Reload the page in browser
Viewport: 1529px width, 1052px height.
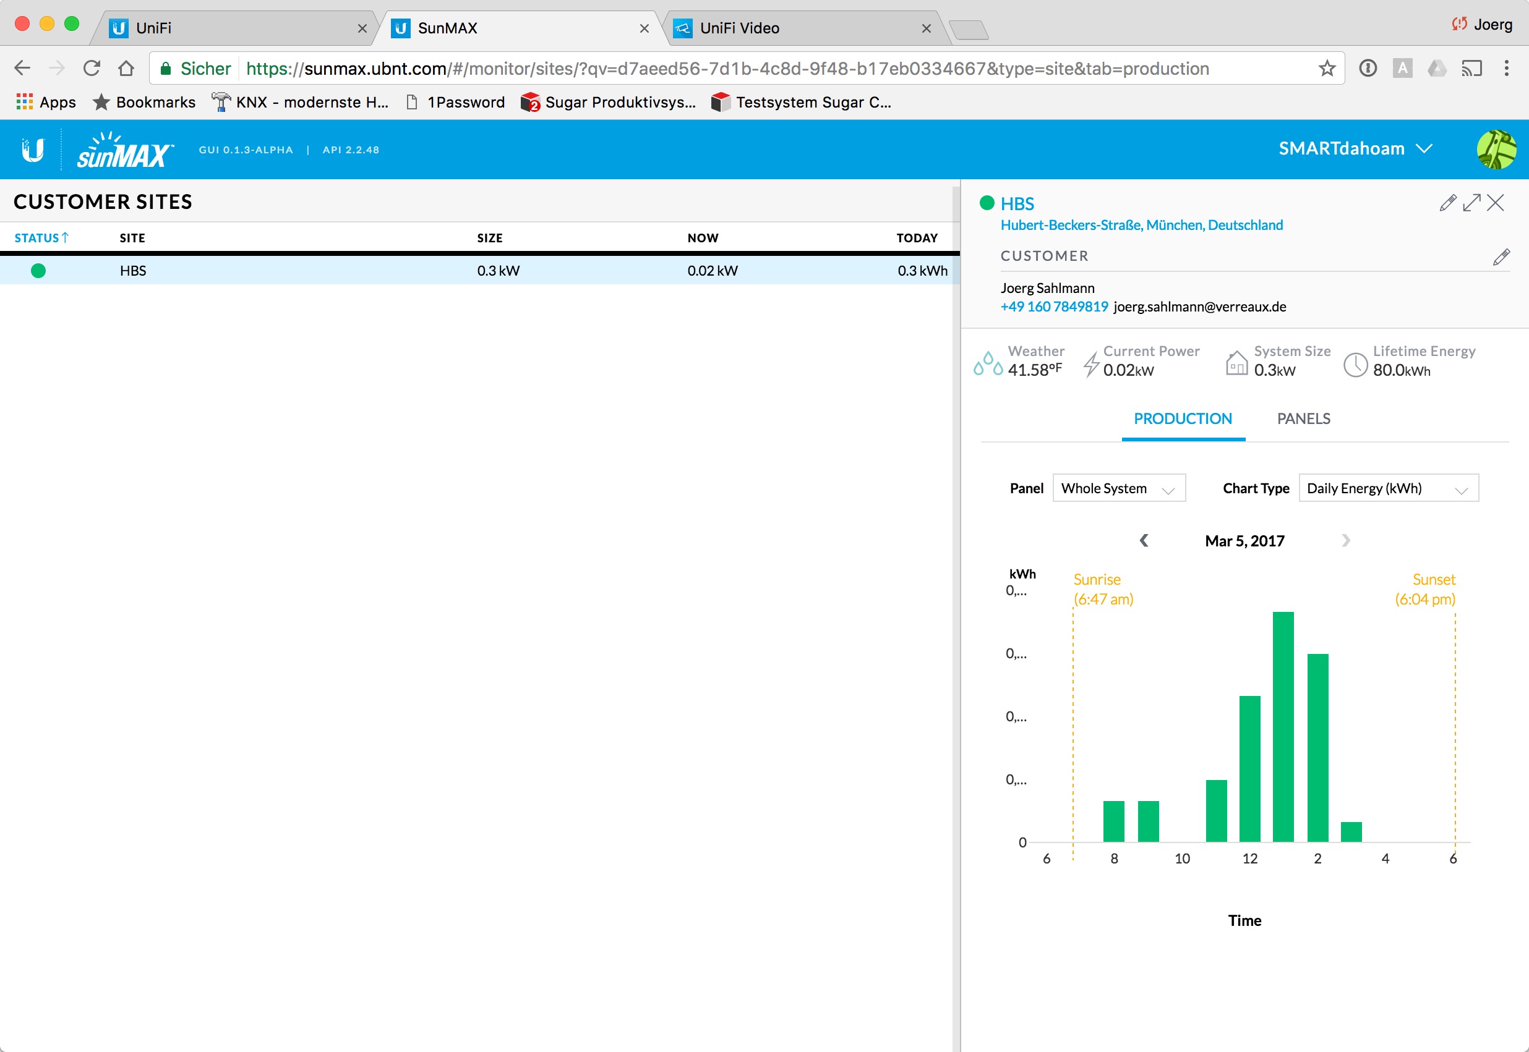coord(92,68)
